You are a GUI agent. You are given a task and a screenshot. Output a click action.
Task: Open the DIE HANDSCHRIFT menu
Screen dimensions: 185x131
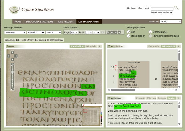click(x=89, y=22)
